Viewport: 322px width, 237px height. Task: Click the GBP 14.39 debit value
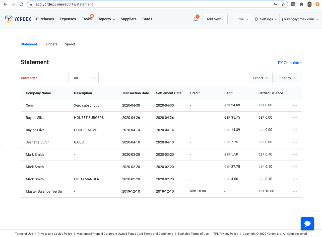pos(232,130)
